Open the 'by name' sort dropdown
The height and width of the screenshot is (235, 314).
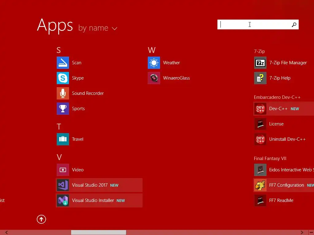(98, 28)
